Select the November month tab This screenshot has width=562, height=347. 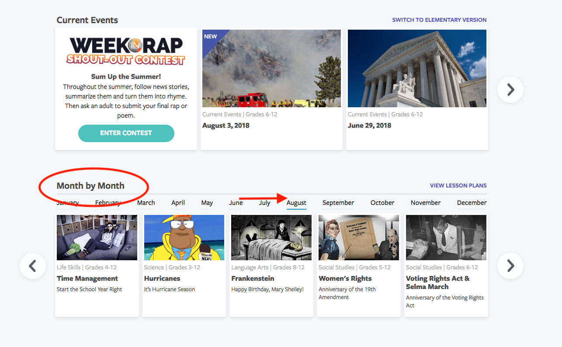(x=425, y=203)
